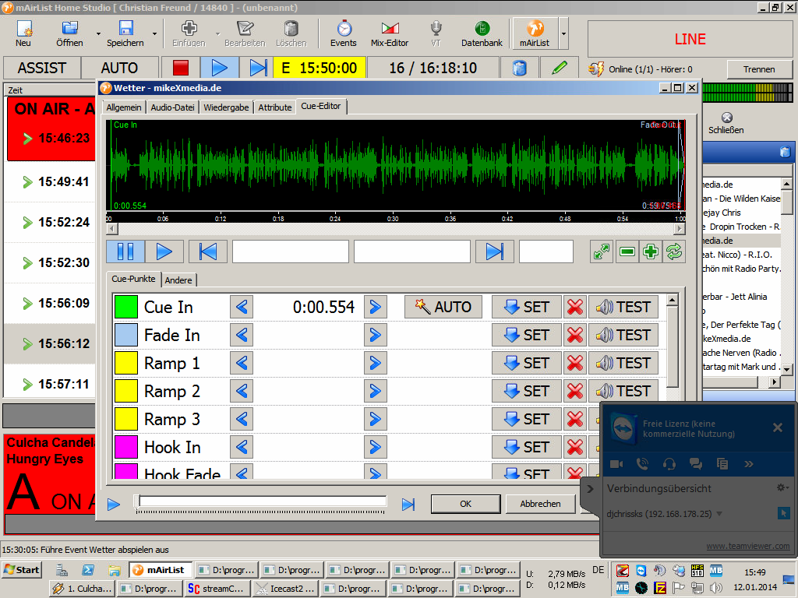Increase Cue In time with right arrow
Screen dimensions: 798x598
(375, 307)
